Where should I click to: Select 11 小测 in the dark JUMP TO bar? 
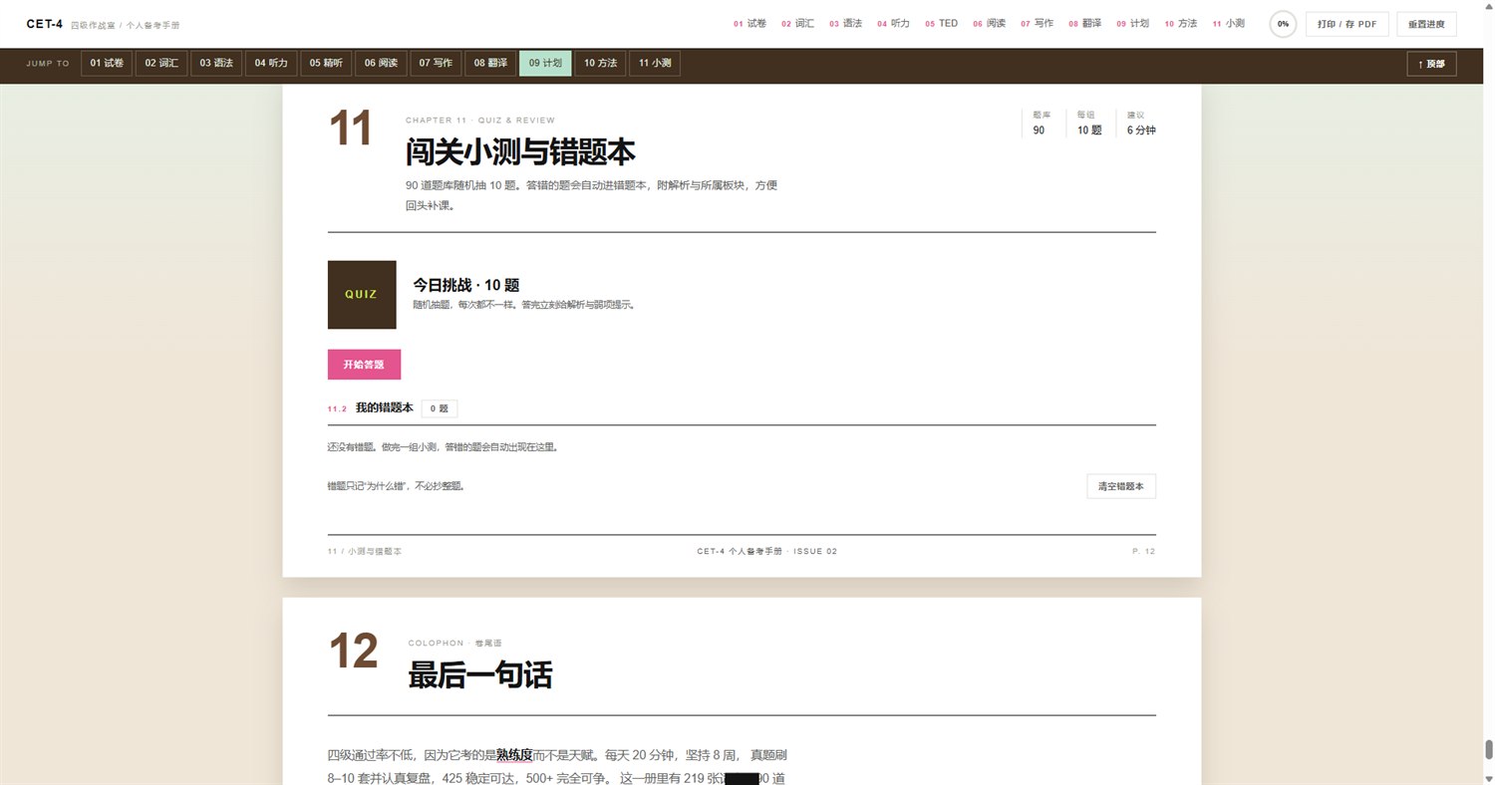655,63
